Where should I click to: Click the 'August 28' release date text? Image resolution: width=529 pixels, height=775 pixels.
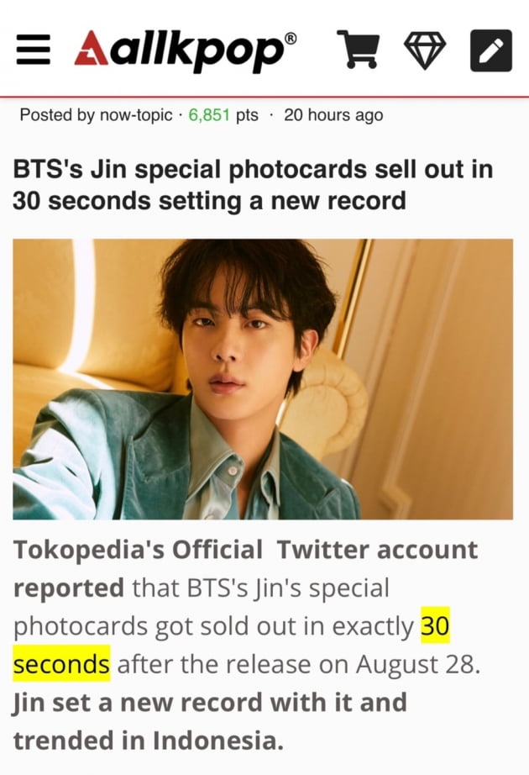418,664
